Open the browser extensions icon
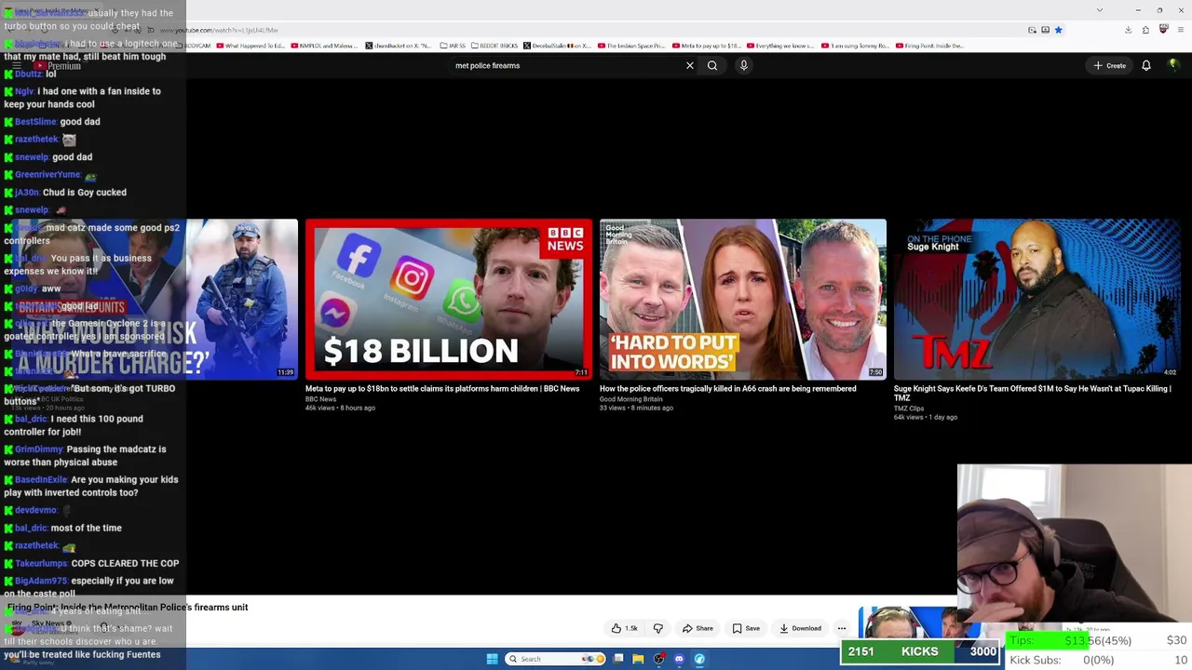 pos(1145,30)
